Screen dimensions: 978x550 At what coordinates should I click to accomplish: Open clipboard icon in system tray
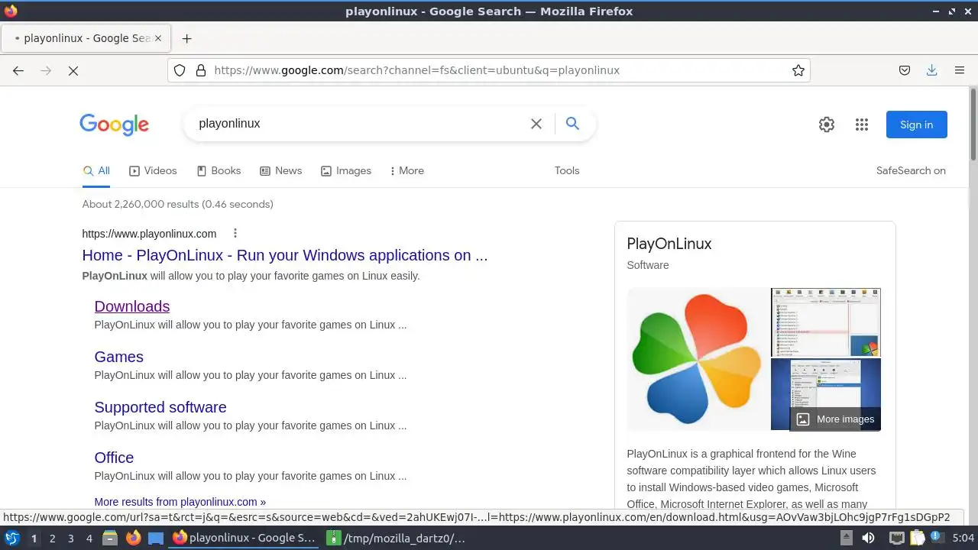tap(916, 538)
